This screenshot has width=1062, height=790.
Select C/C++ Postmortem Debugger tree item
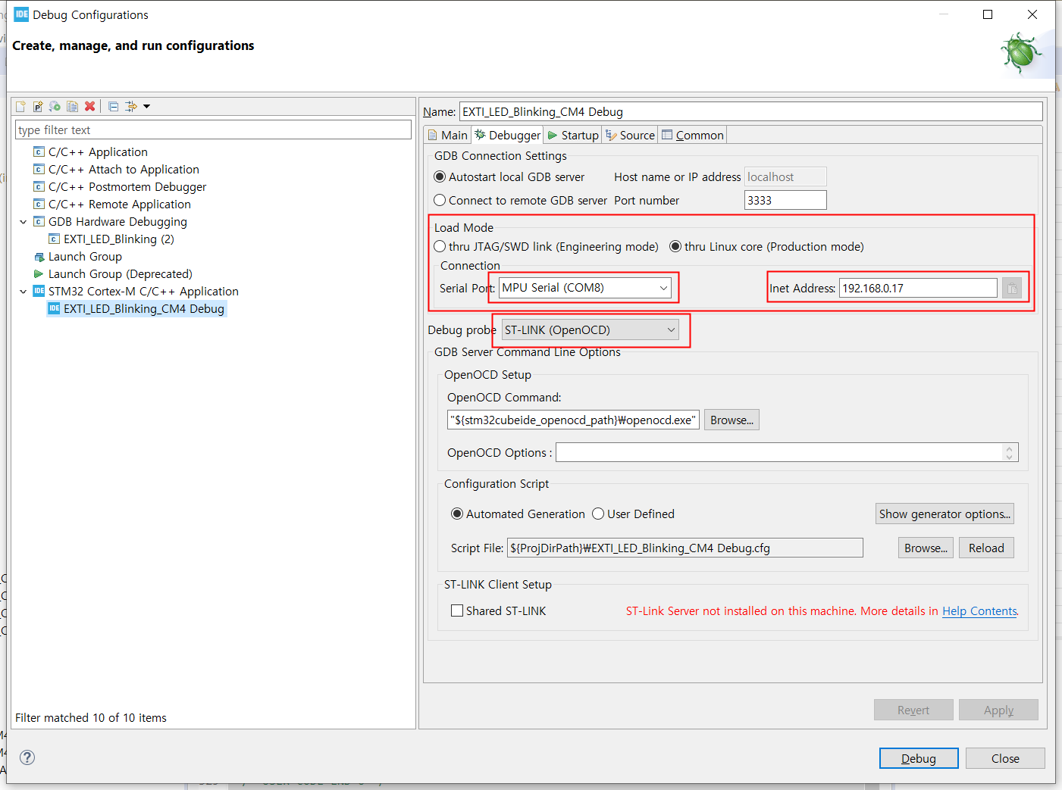[127, 186]
